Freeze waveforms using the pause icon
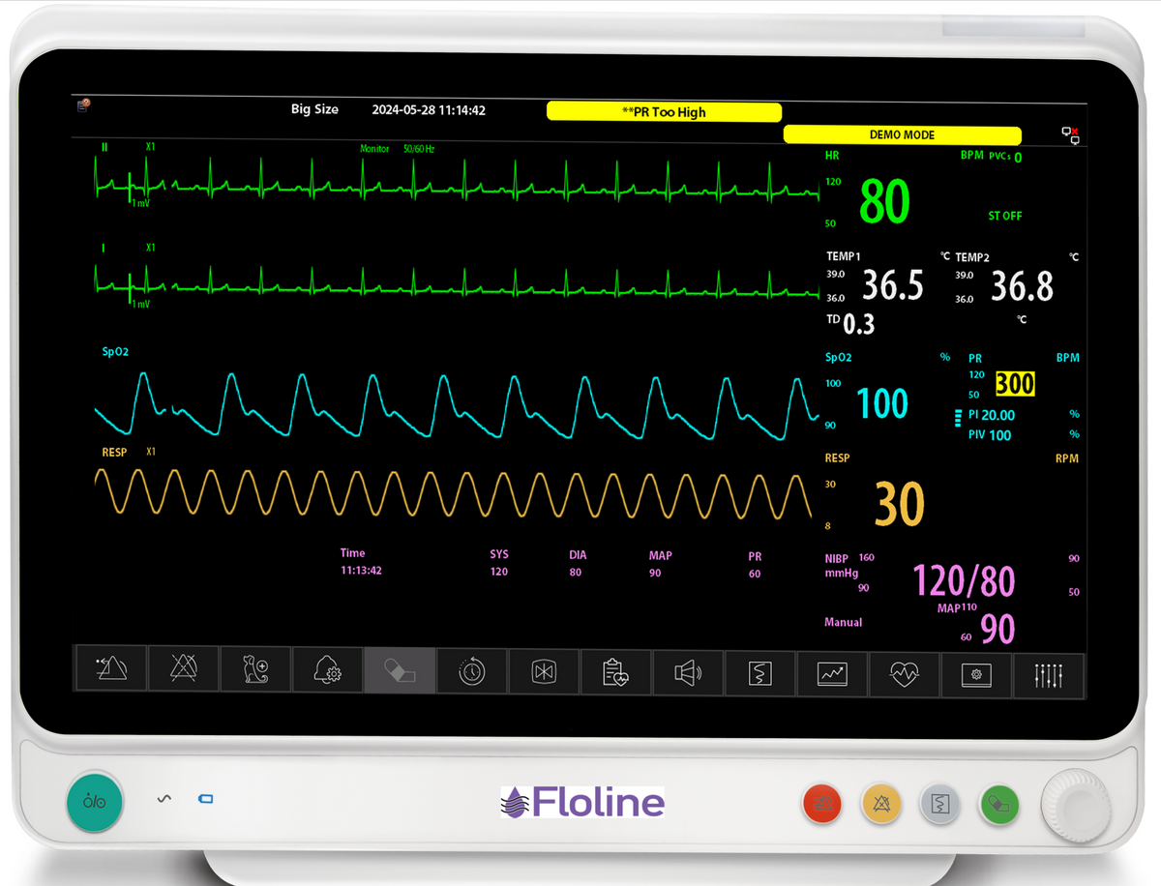The height and width of the screenshot is (886, 1161). pyautogui.click(x=543, y=669)
